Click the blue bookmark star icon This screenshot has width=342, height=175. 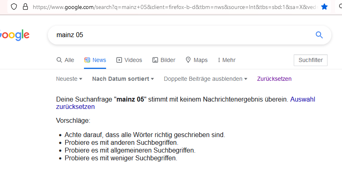324,7
